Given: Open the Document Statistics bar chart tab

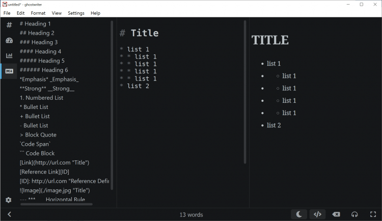Looking at the screenshot, I should click(x=9, y=56).
